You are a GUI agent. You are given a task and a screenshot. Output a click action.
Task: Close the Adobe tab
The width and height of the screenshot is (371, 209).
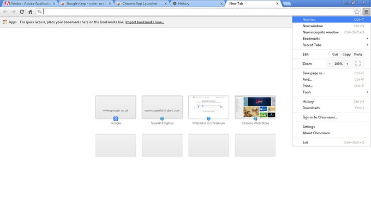[54, 4]
